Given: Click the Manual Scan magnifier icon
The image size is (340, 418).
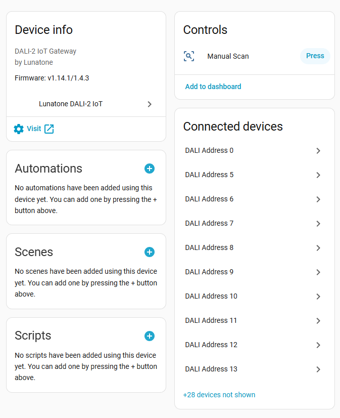Looking at the screenshot, I should pos(189,56).
